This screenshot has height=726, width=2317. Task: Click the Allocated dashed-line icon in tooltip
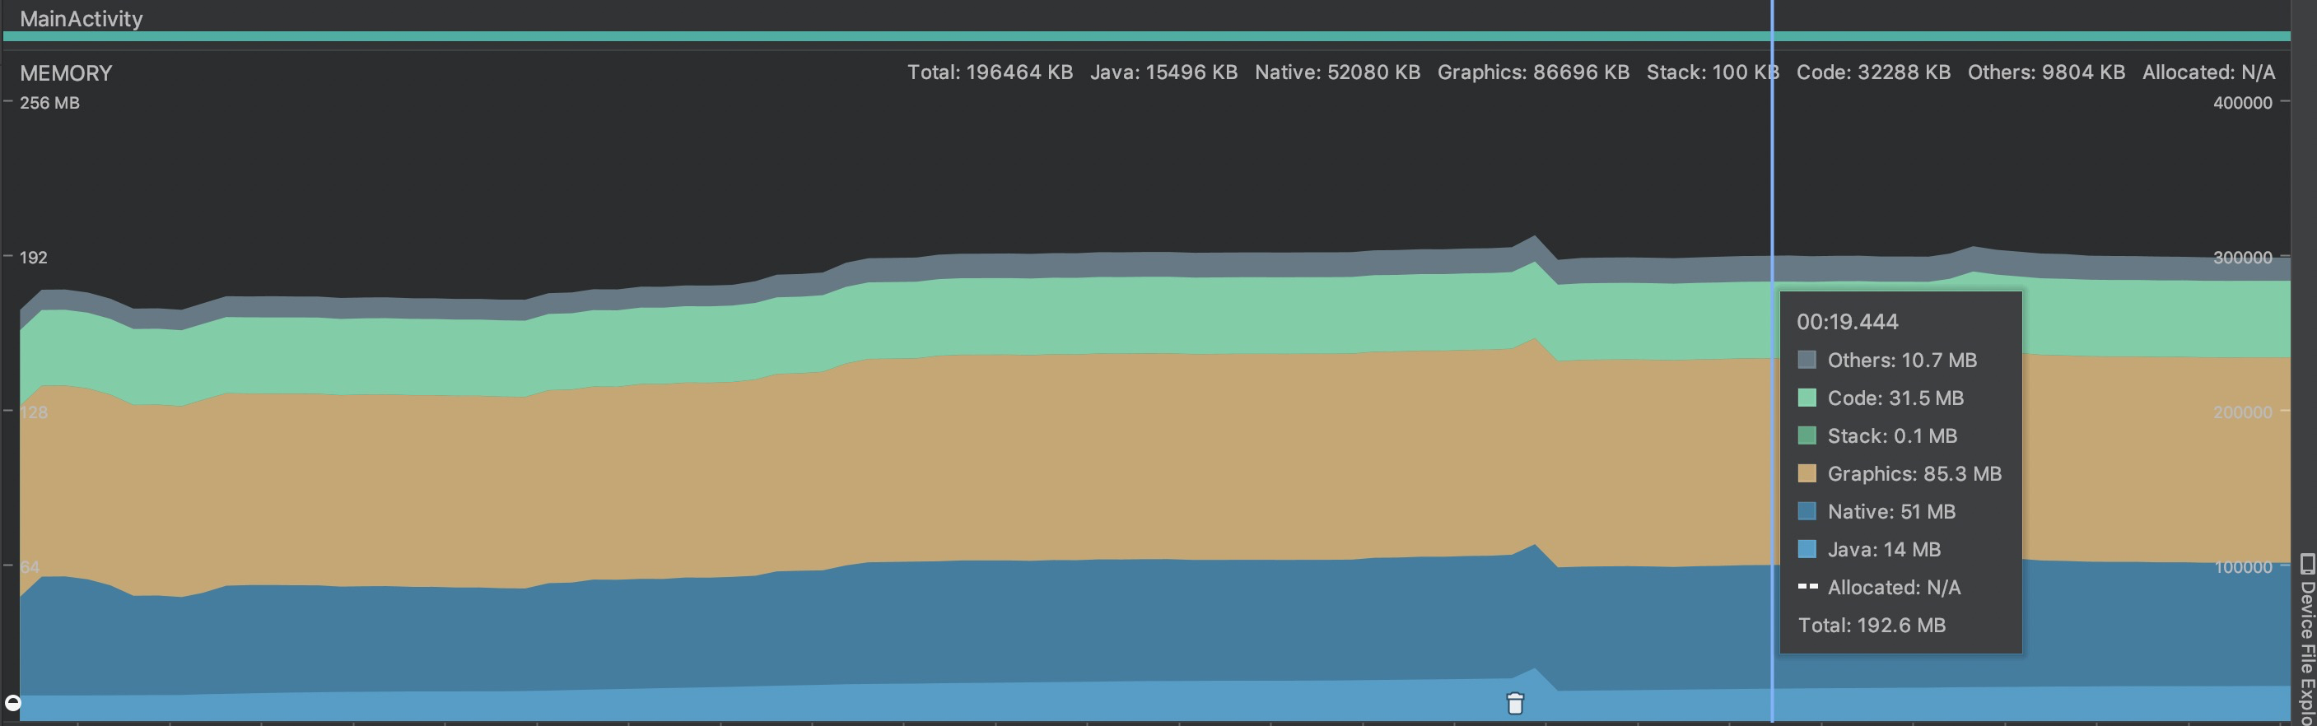[1807, 587]
